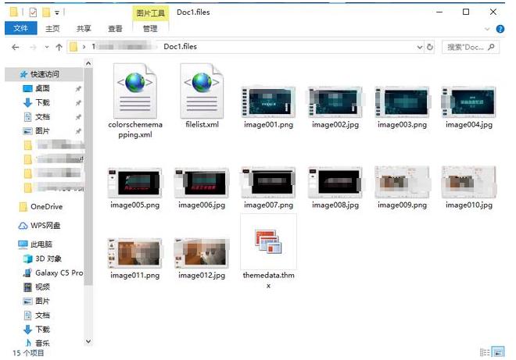
Task: Unpin 桌面 using its pin icon
Action: point(78,89)
